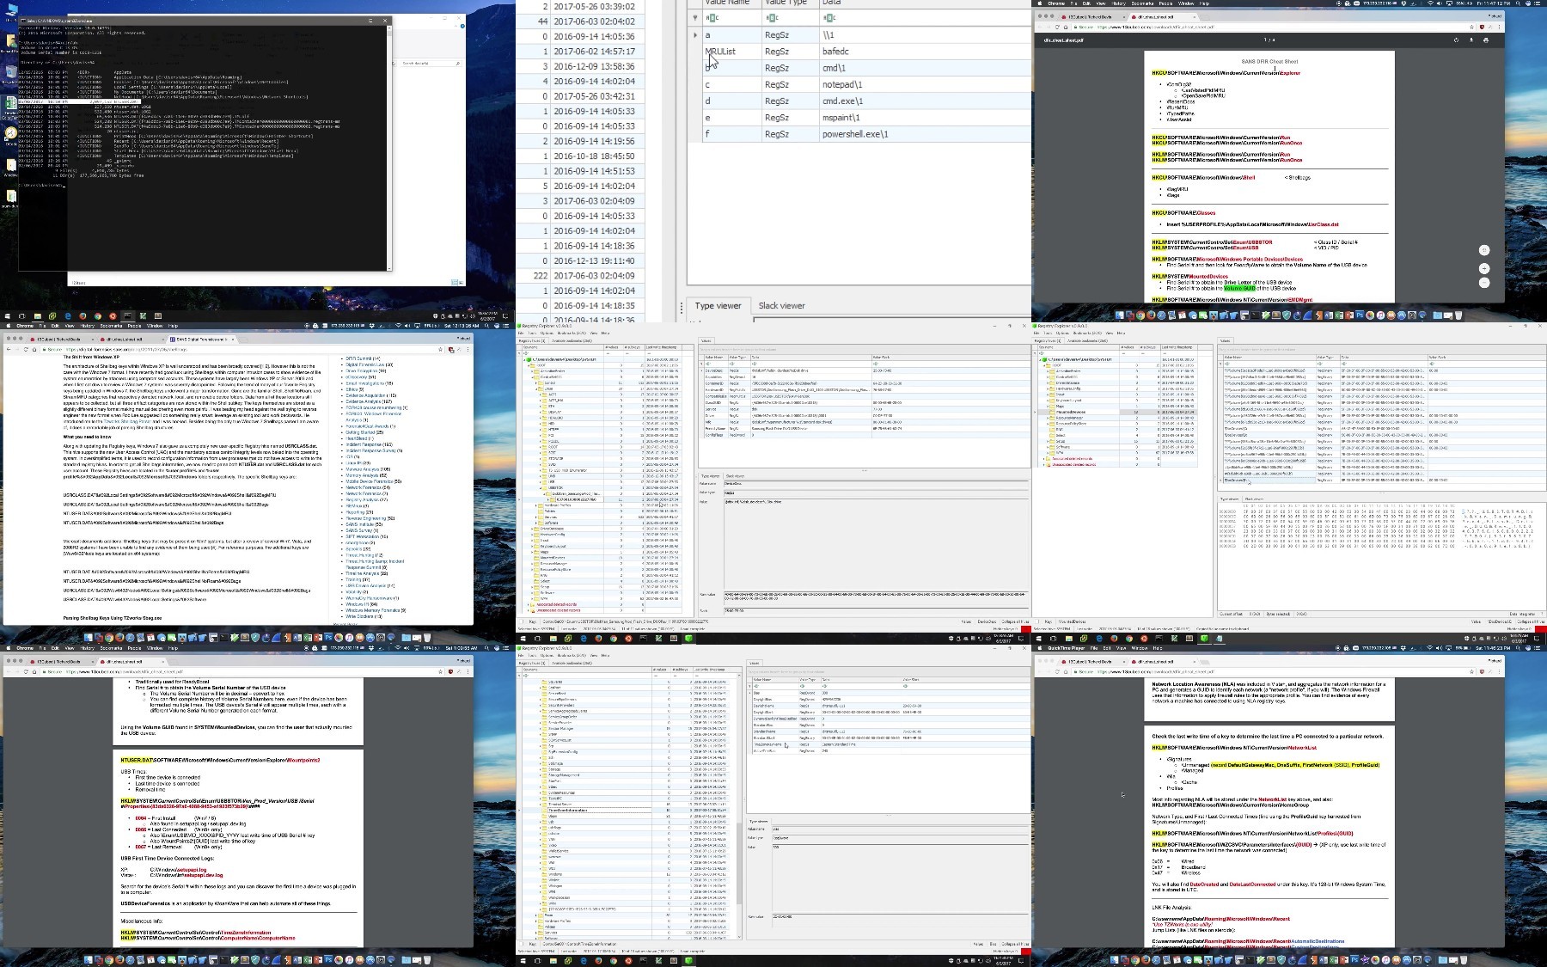
Task: Click funnel filter icon in zoomed values table
Action: [x=694, y=17]
